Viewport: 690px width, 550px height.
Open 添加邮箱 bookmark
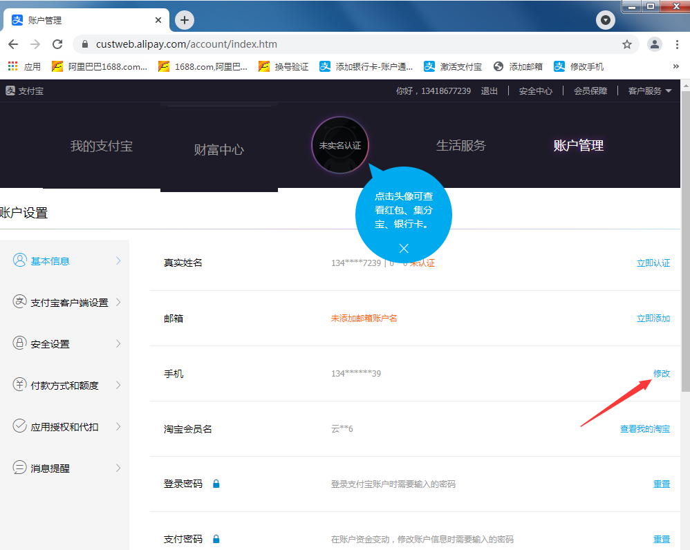click(518, 66)
